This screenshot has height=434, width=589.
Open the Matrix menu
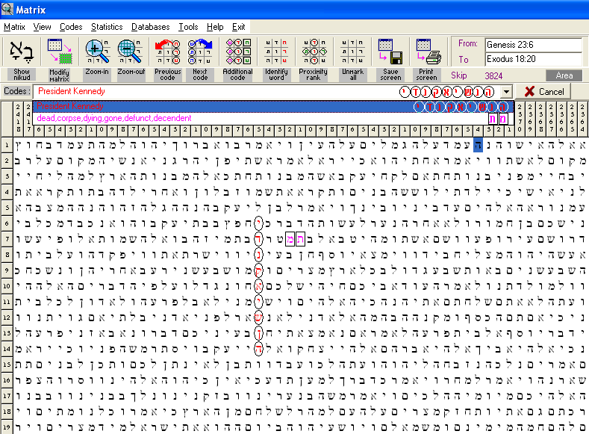click(x=14, y=27)
